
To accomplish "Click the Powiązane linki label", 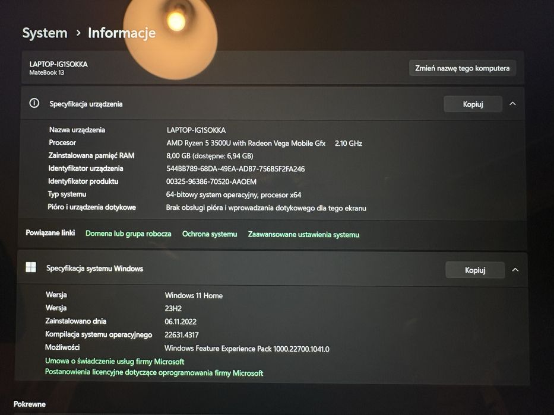I will 50,233.
